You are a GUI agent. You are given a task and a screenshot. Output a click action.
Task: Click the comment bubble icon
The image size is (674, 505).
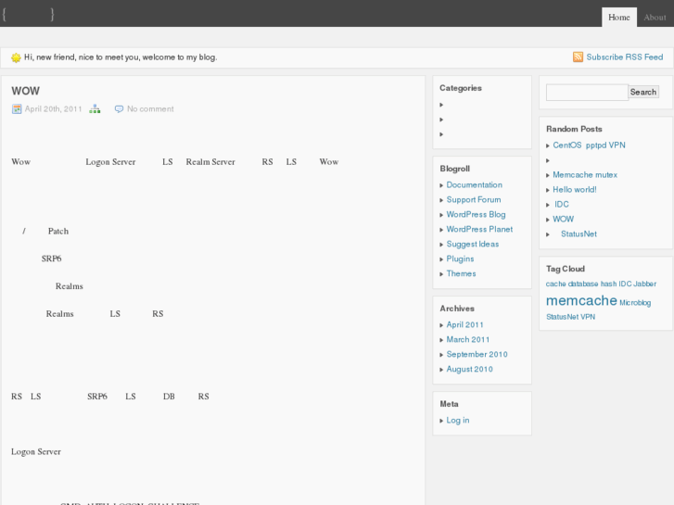(119, 109)
